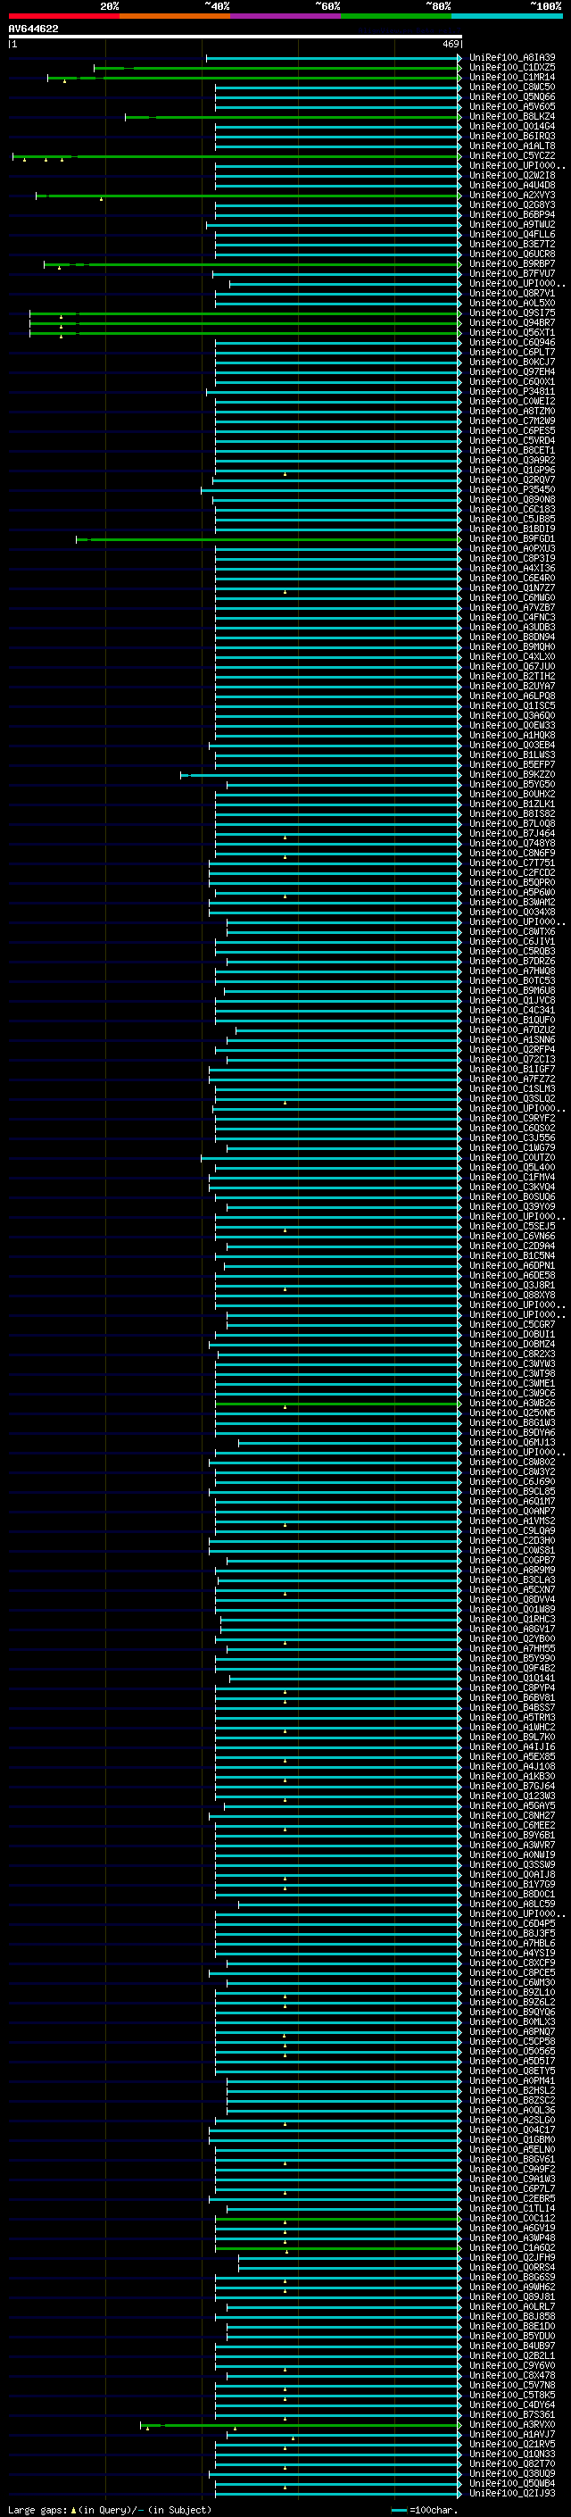Screen dimensions: 571x2517
Task: Open hit UniRef100_B8LKZ4
Action: point(511,116)
